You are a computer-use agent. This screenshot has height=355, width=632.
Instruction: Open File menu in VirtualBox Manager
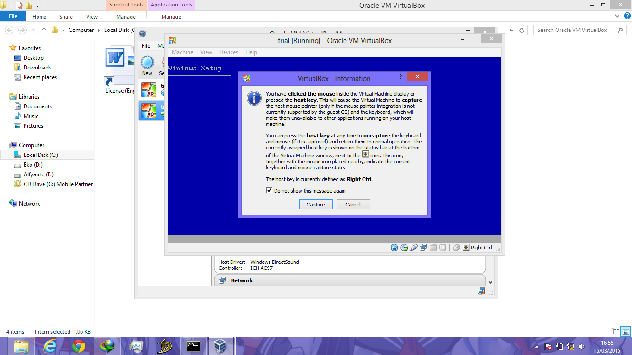146,46
